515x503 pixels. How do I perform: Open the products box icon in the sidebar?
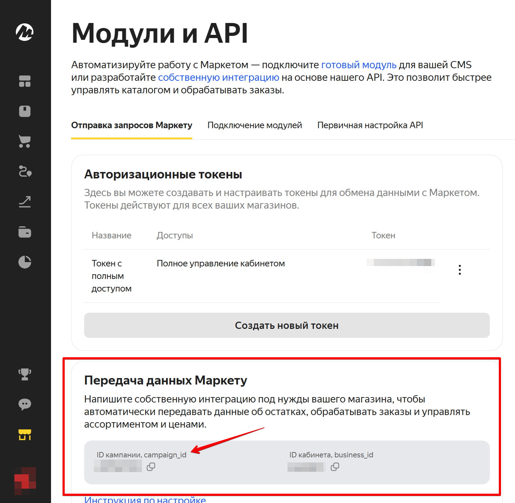coord(25,111)
